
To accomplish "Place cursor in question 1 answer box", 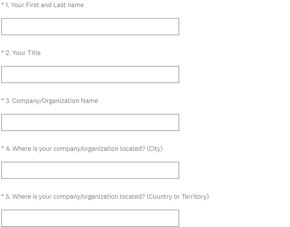I will pos(90,27).
